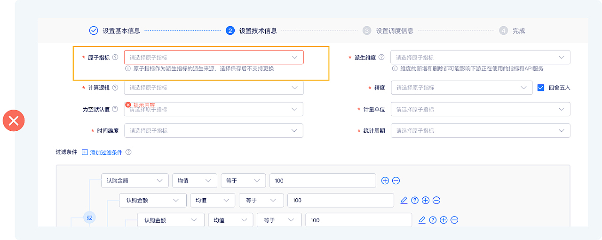Click edit pencil icon on third filter row
Viewport: 602px width, 240px height.
coord(422,220)
